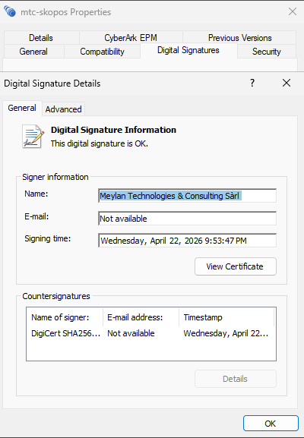Click the countersignature Details button
This screenshot has width=304, height=438.
[236, 379]
